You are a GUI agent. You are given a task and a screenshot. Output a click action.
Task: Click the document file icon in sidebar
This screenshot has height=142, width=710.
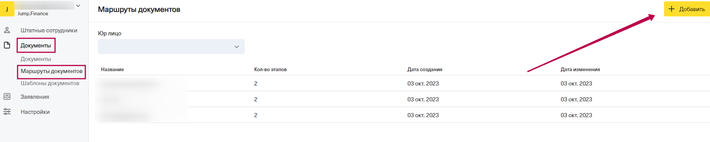7,45
